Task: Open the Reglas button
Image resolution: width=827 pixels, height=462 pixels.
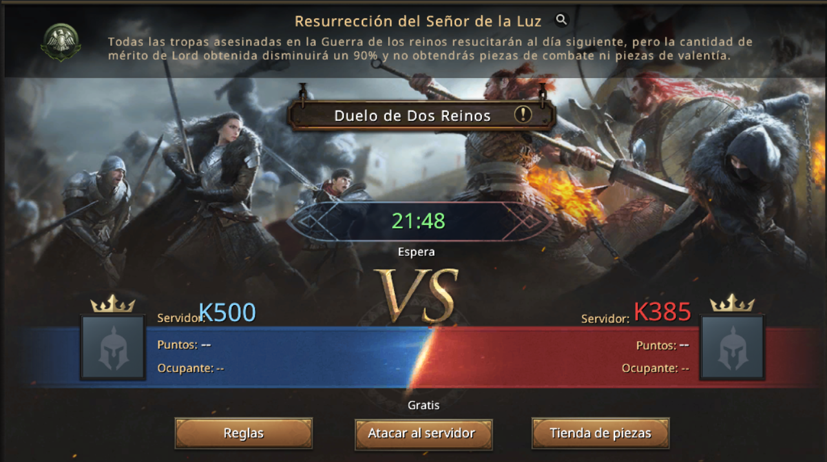Action: tap(244, 433)
